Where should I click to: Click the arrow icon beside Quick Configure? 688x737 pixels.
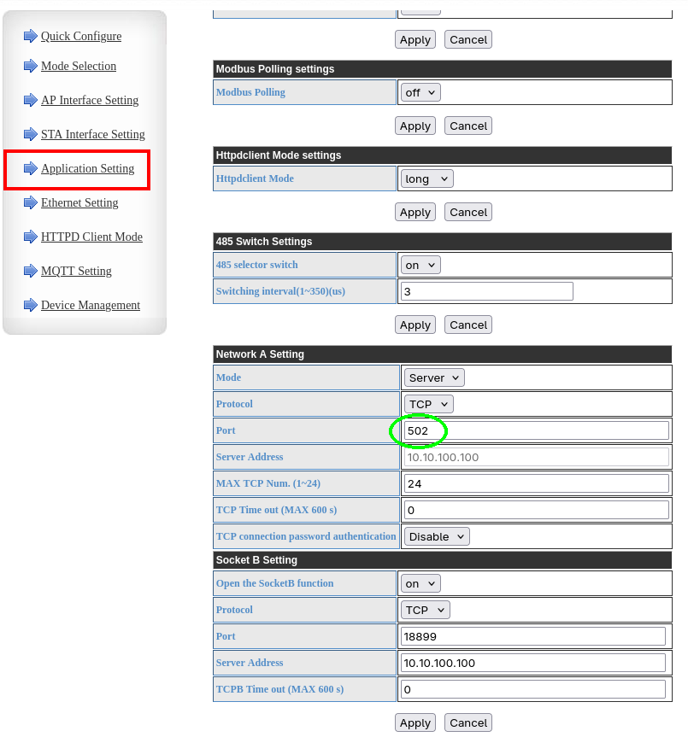point(31,36)
